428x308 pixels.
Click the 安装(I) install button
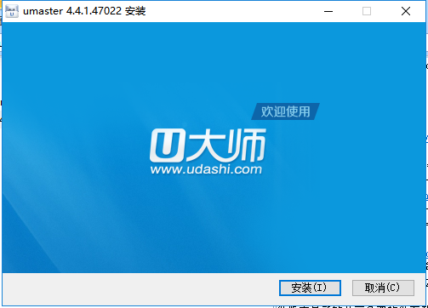pyautogui.click(x=310, y=288)
